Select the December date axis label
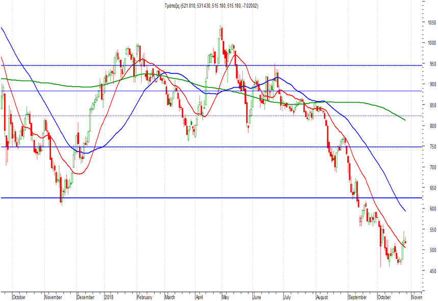 (86, 297)
